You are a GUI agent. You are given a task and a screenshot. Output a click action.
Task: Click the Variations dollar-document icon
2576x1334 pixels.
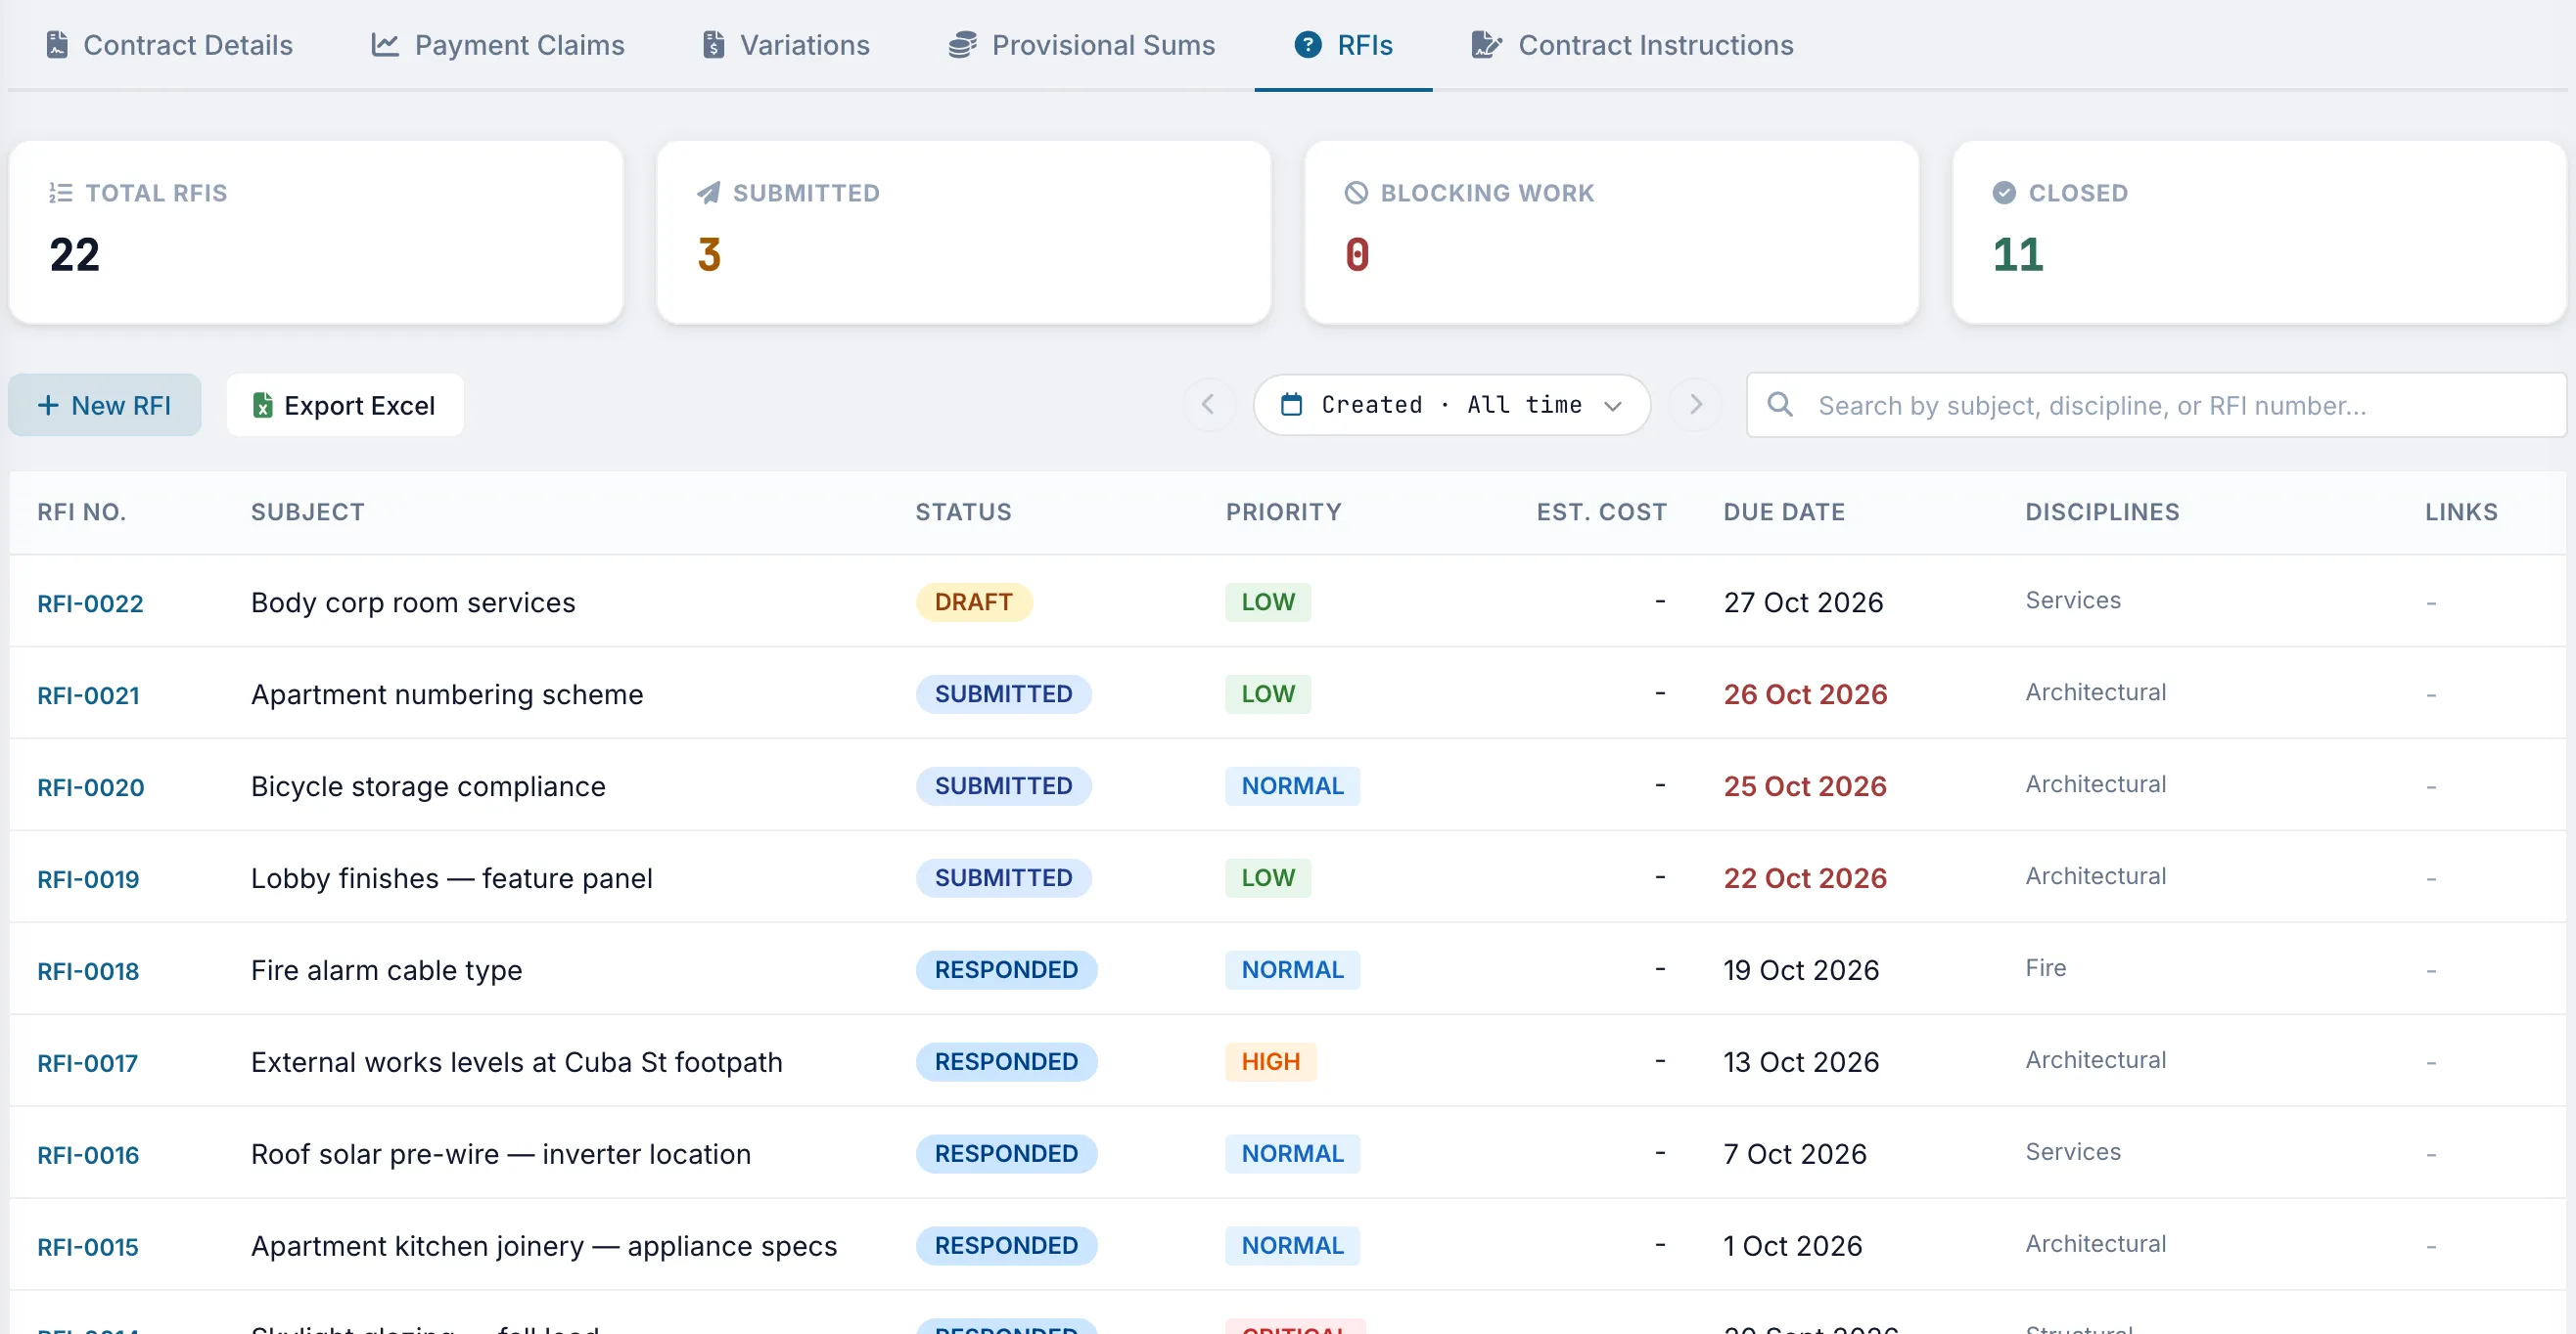(x=713, y=45)
